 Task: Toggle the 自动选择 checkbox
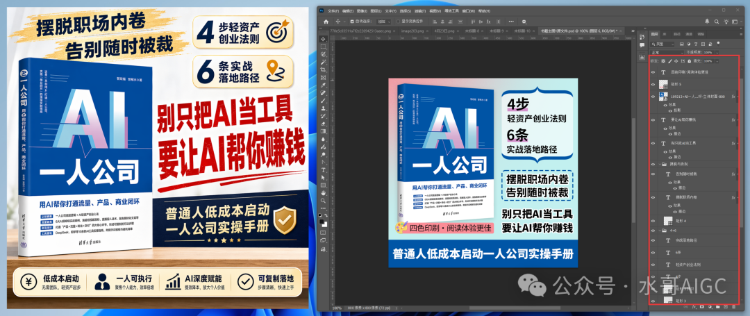point(352,22)
